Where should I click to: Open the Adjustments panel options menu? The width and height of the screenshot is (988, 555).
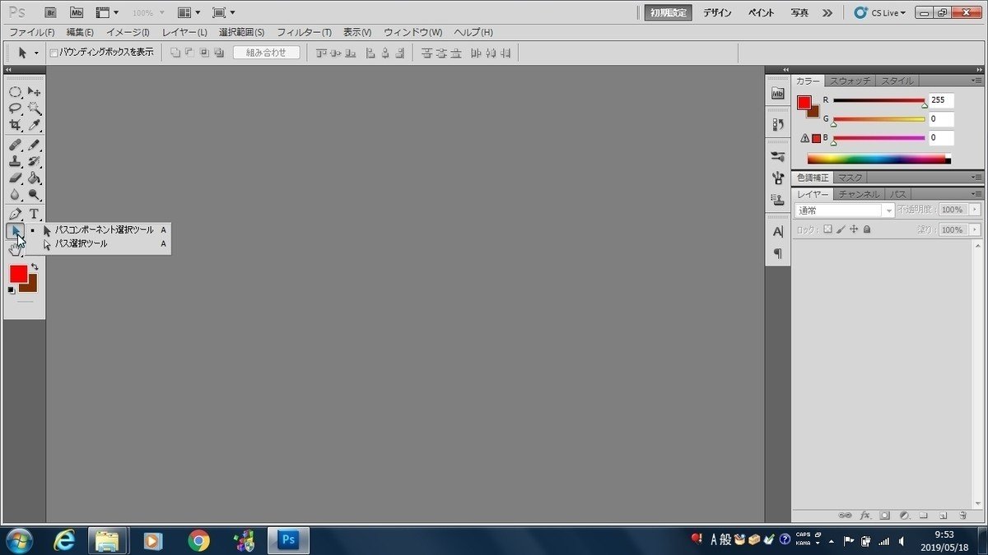[976, 178]
